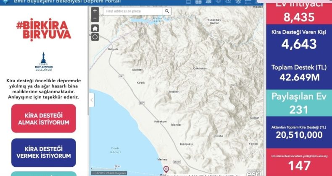Image resolution: width=332 pixels, height=176 pixels.
Task: Click the left panel vertical scrollbar
Action: (88, 63)
